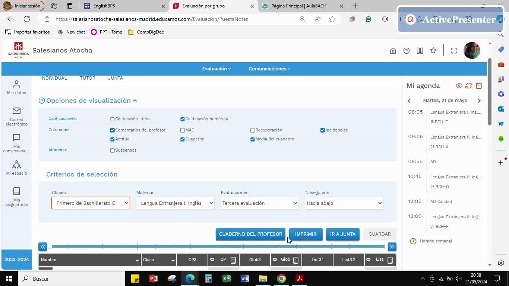
Task: Open the Clases dropdown
Action: pyautogui.click(x=91, y=203)
